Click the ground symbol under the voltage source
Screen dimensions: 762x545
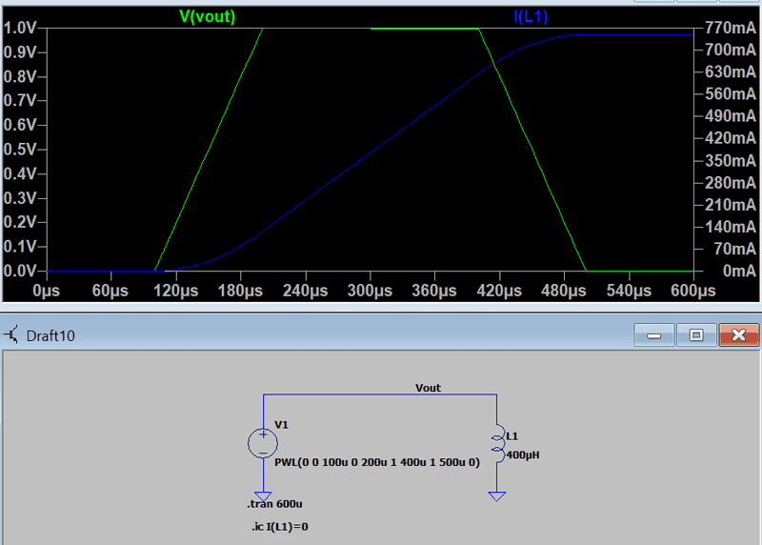click(263, 482)
